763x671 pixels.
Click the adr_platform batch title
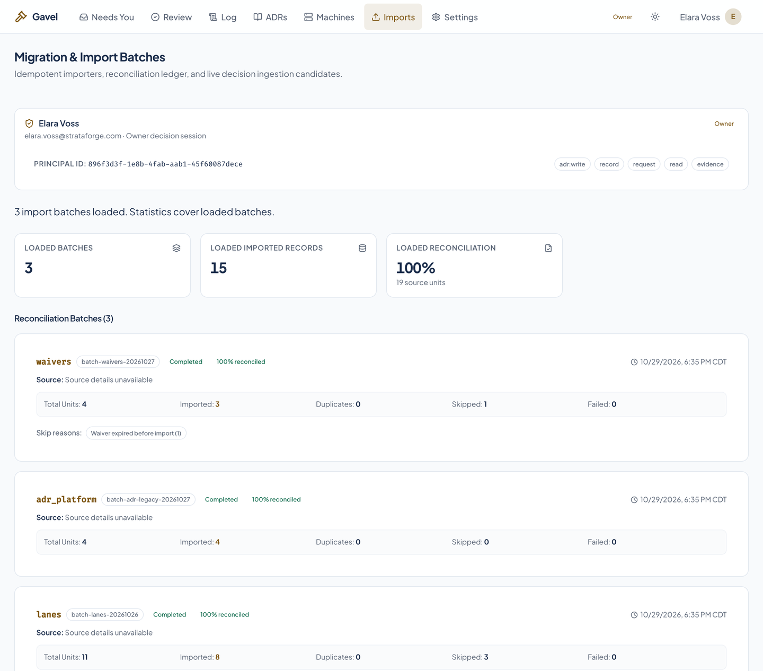66,500
